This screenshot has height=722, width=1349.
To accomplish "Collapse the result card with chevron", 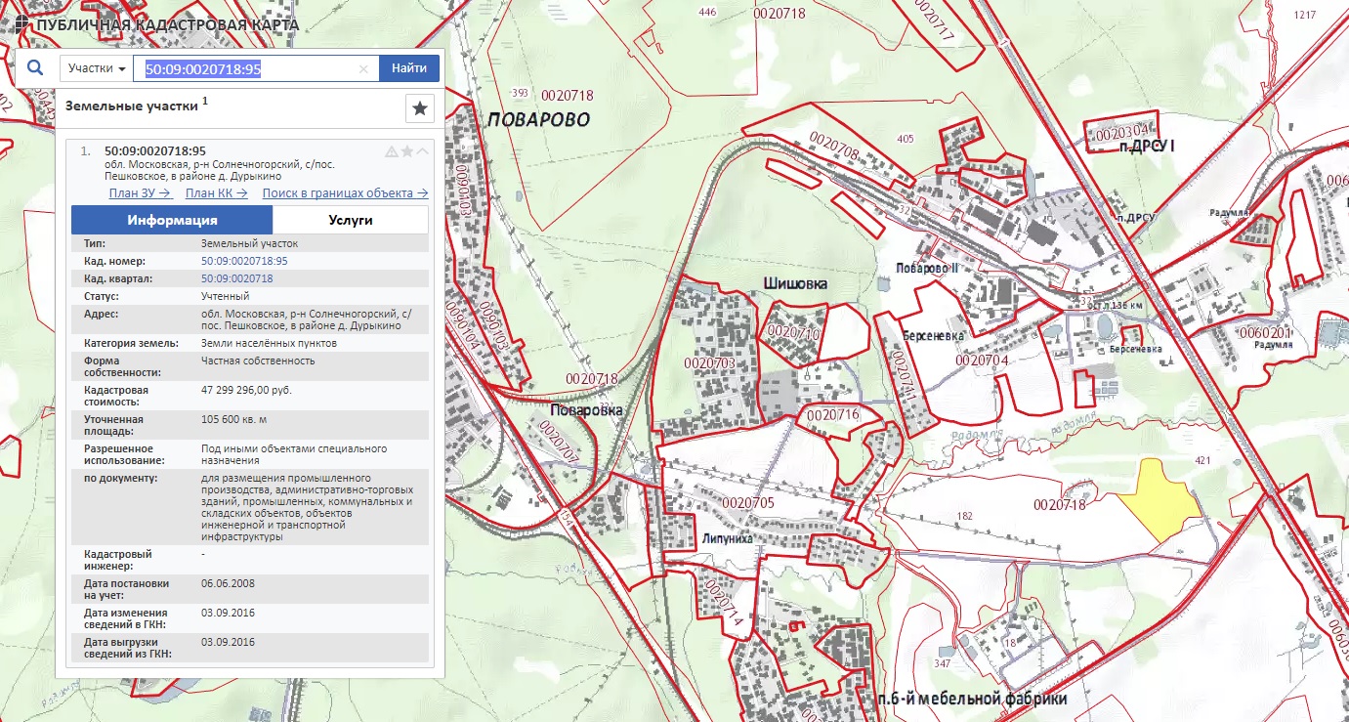I will [x=423, y=151].
